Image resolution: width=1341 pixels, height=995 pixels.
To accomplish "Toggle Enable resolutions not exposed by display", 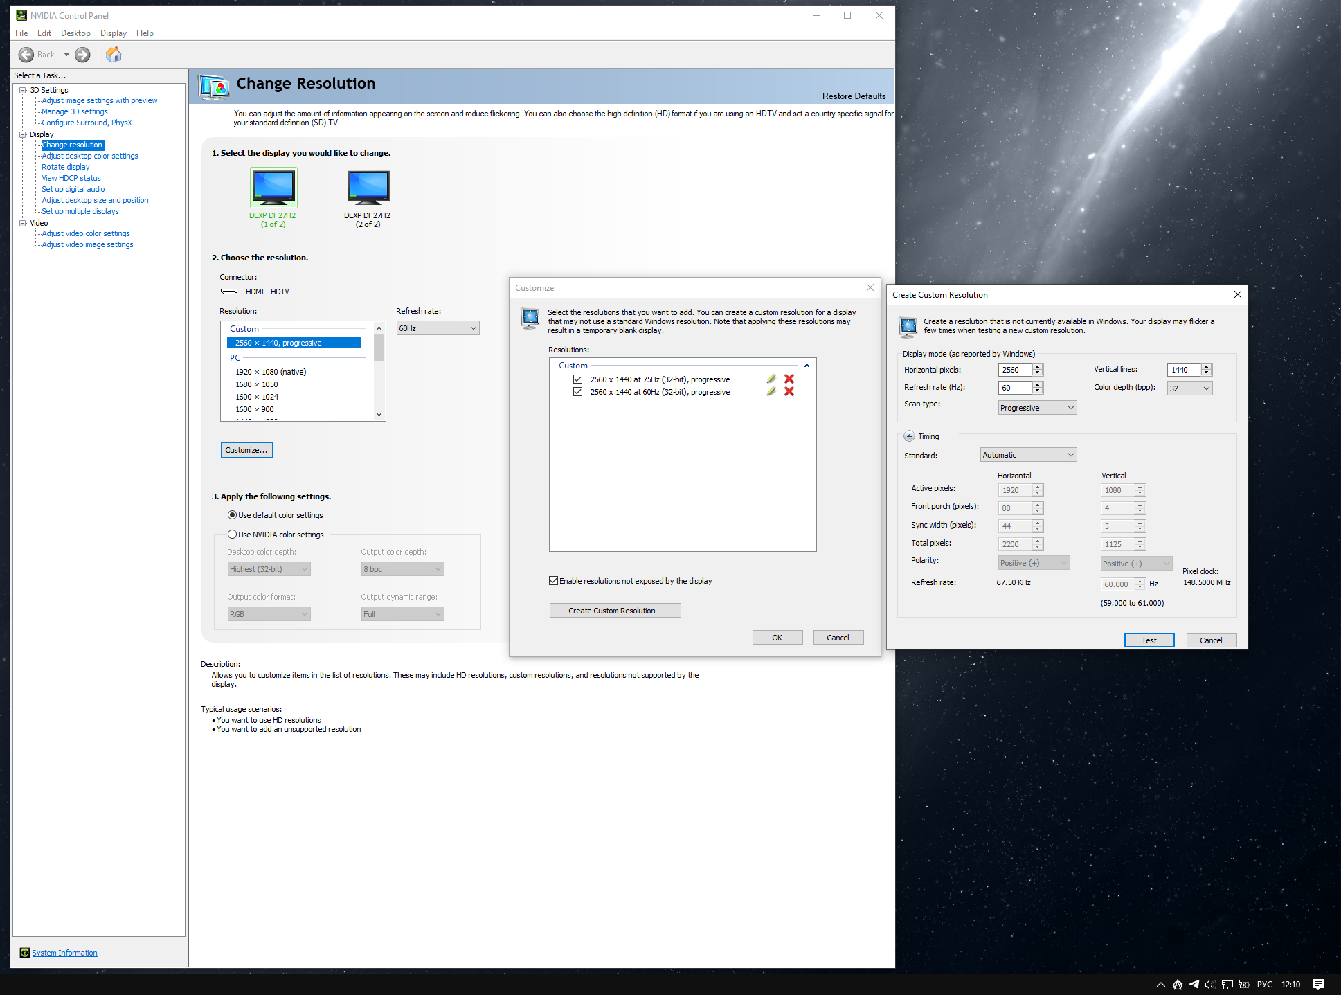I will [554, 581].
